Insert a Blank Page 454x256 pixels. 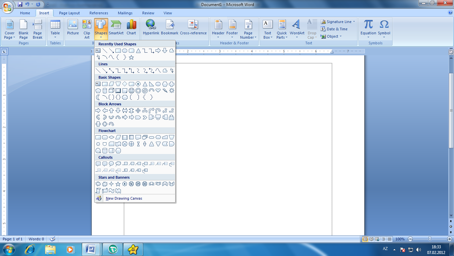23,29
